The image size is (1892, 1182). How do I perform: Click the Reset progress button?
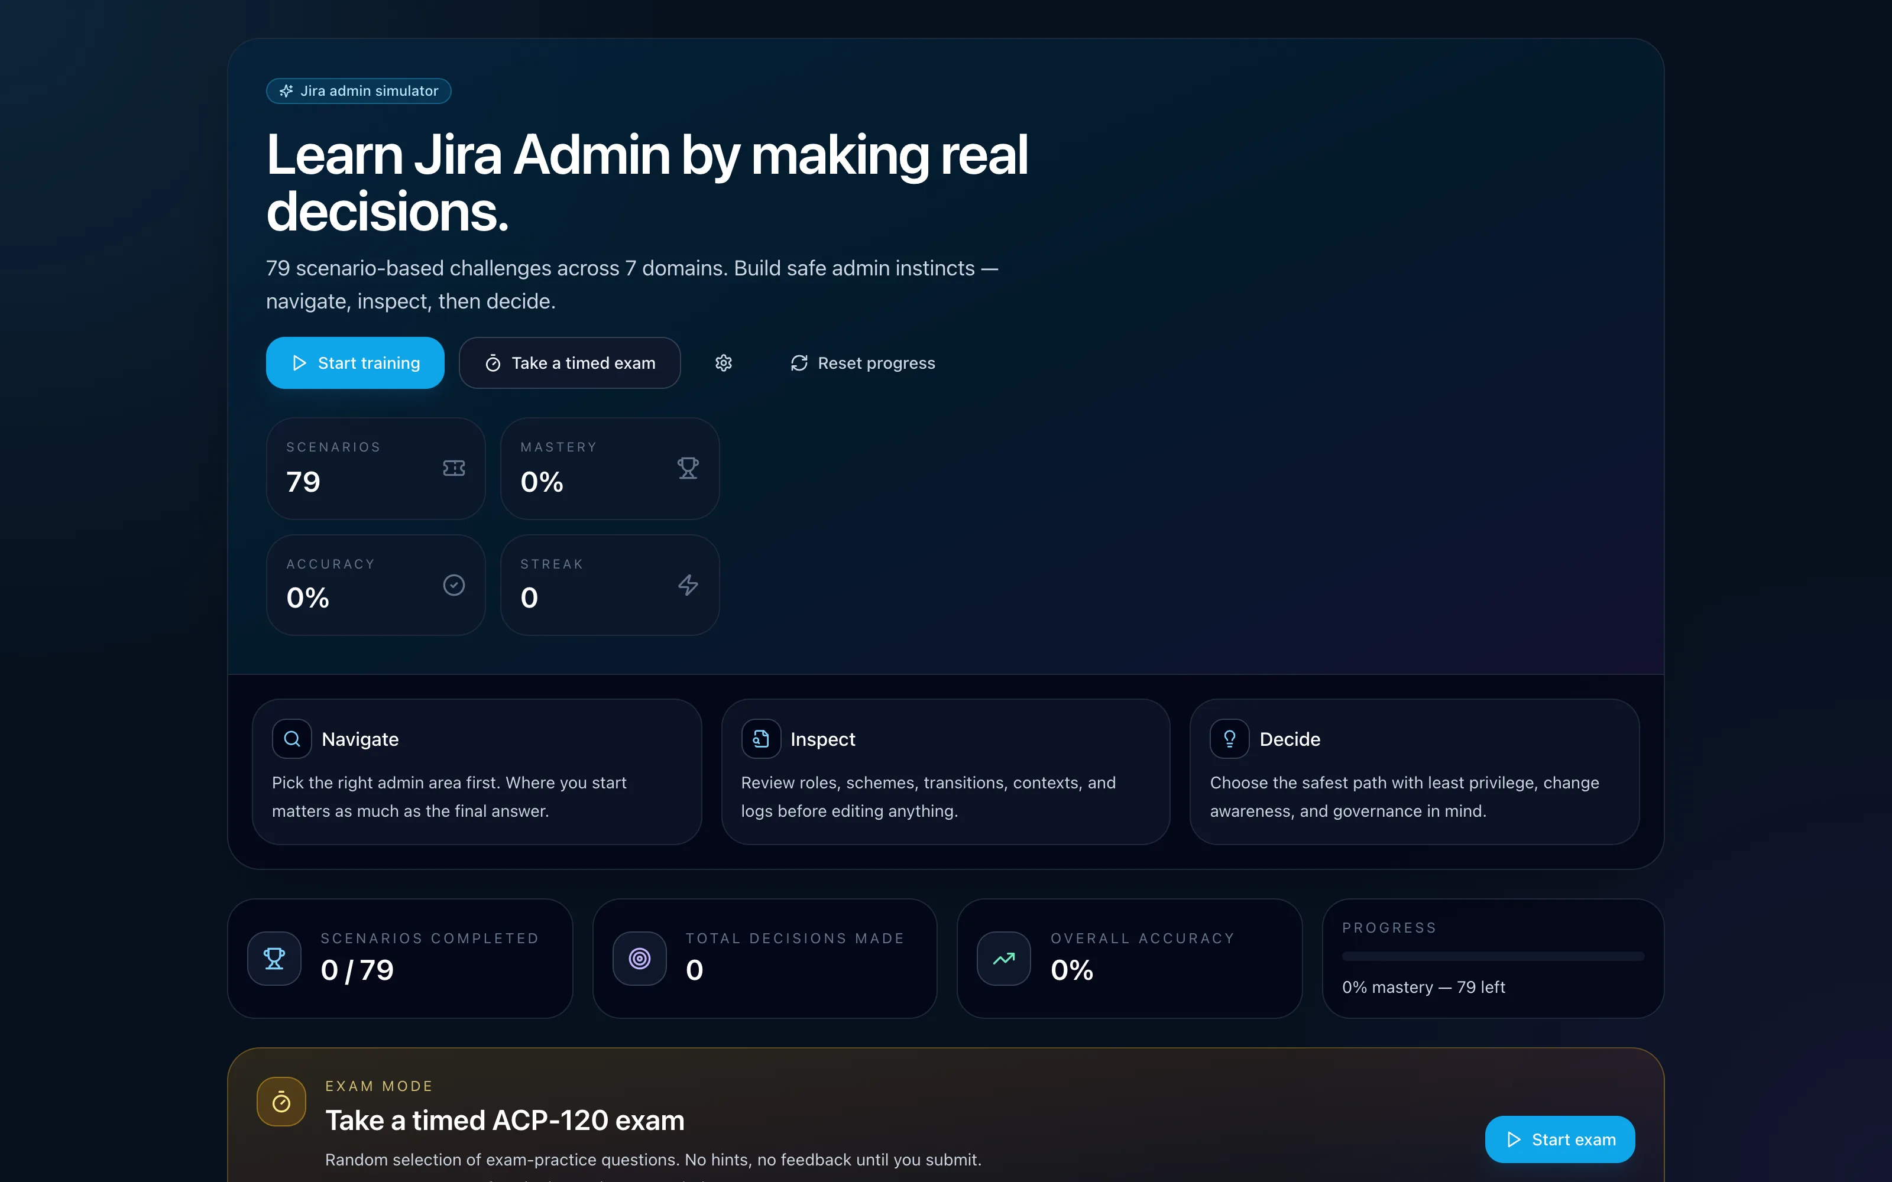(x=863, y=363)
